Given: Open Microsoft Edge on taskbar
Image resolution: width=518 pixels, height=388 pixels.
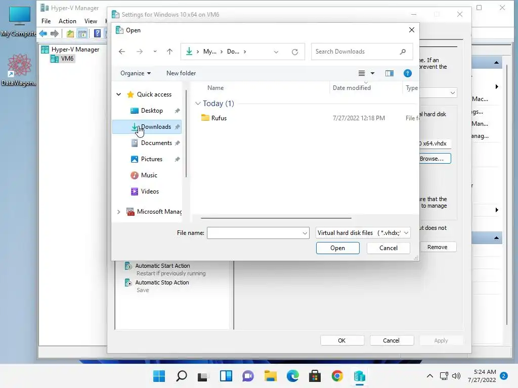Looking at the screenshot, I should pyautogui.click(x=293, y=376).
